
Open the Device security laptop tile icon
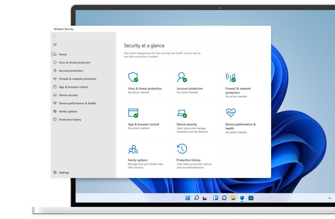pyautogui.click(x=182, y=114)
